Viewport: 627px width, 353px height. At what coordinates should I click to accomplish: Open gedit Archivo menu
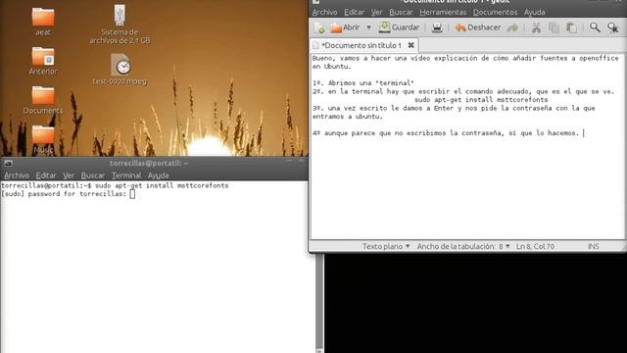click(324, 13)
